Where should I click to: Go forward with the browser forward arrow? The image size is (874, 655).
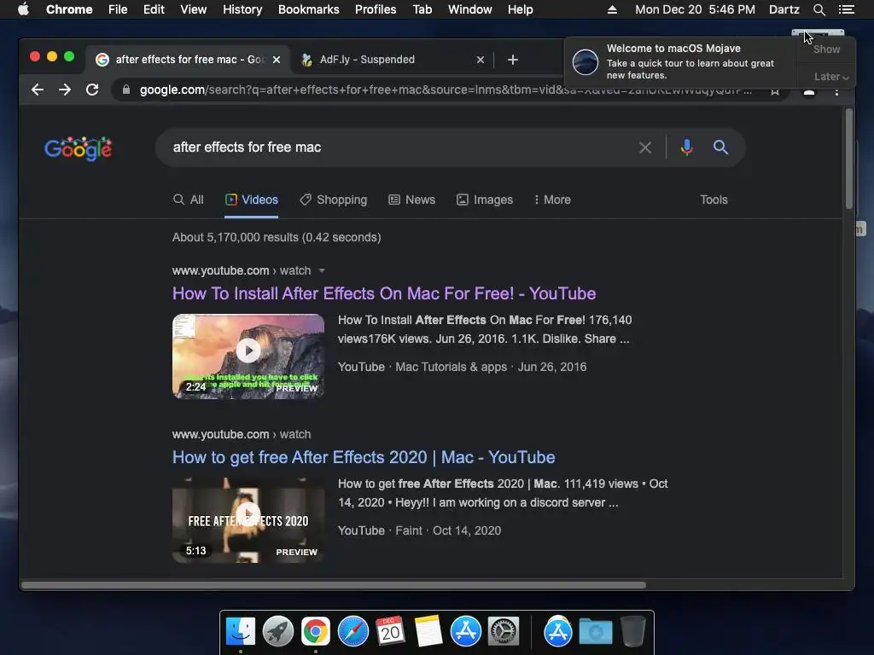pos(65,90)
